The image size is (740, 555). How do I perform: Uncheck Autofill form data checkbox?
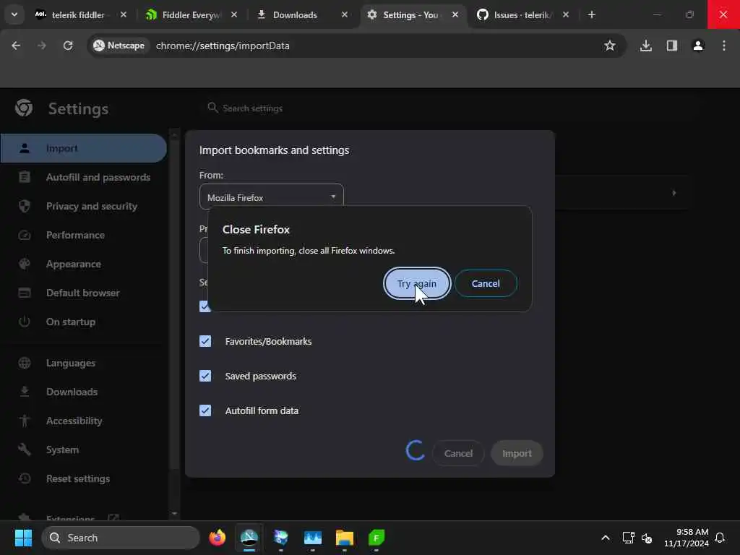205,410
